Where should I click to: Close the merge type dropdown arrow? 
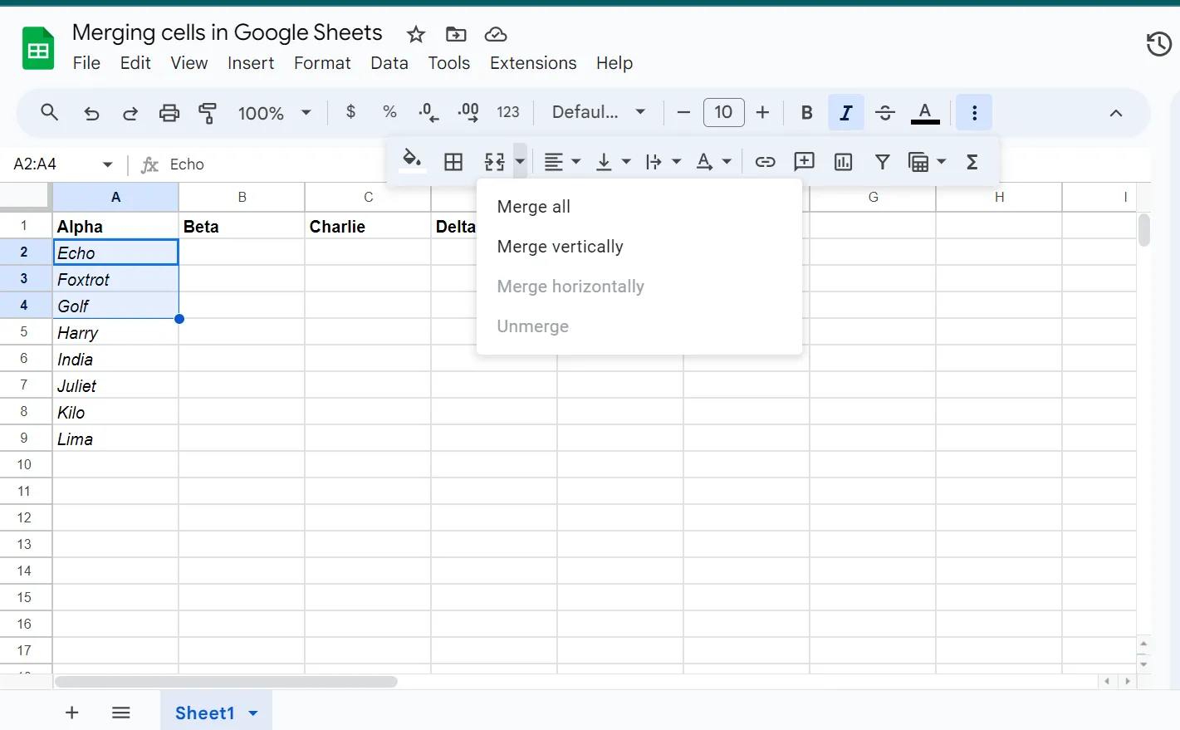coord(520,162)
